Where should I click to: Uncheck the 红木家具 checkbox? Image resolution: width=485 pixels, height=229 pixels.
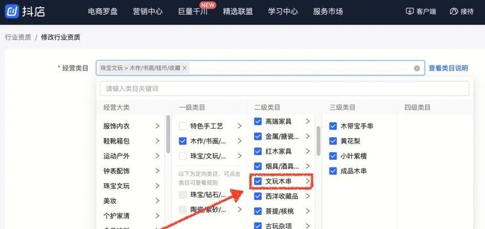(x=258, y=151)
